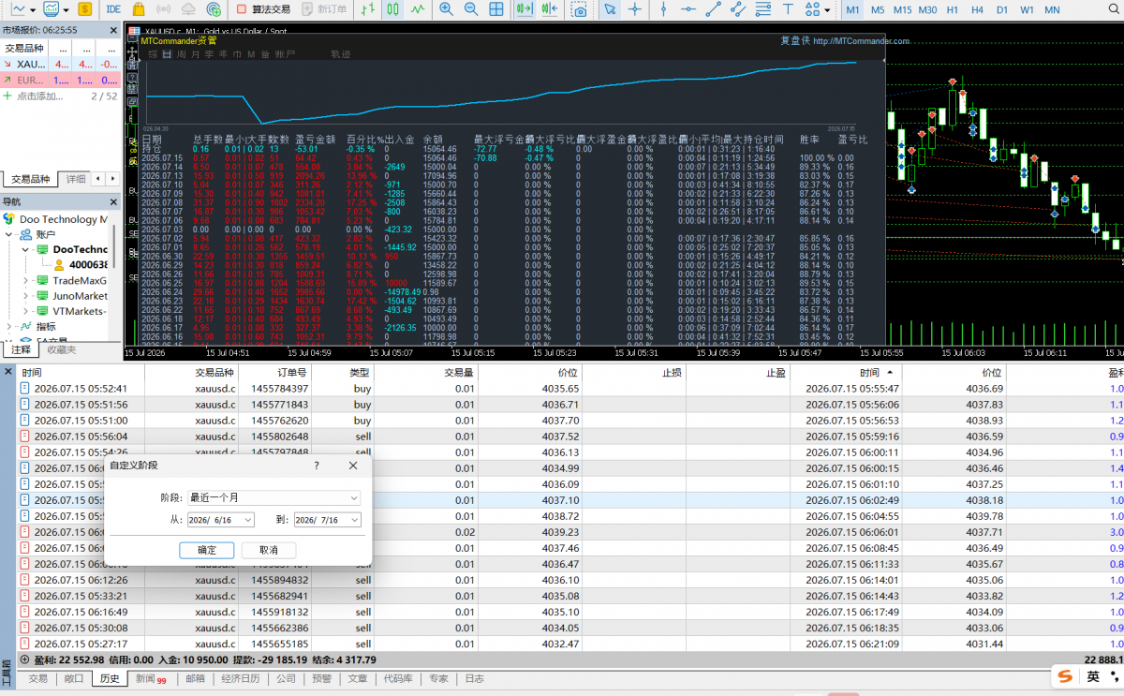Open the 交易品种 tab in market watch
Screen dimensions: 1124x696
tap(30, 179)
